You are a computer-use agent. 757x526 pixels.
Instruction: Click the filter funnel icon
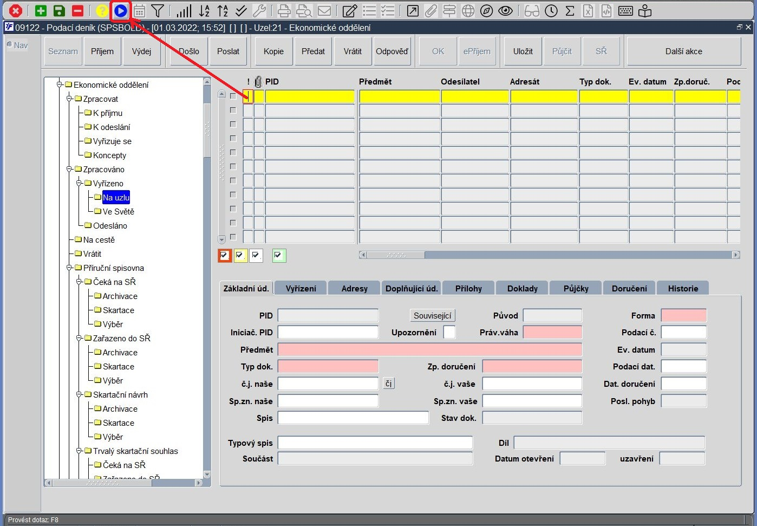coord(157,10)
